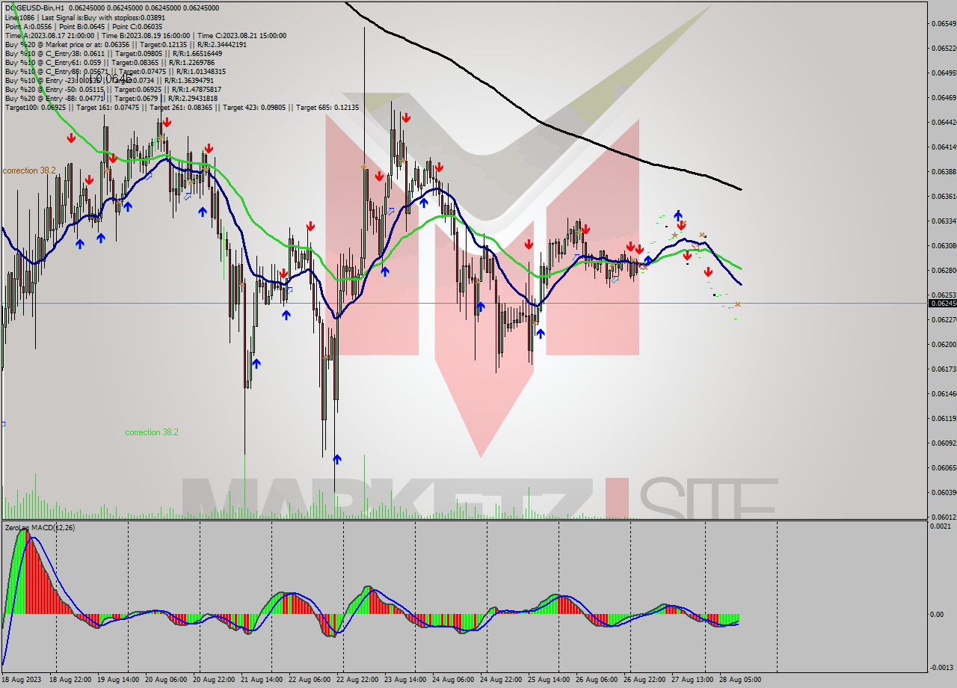Click the C_Entry88: 0.05671 buy line
Screen dimensions: 957x688
tap(114, 71)
